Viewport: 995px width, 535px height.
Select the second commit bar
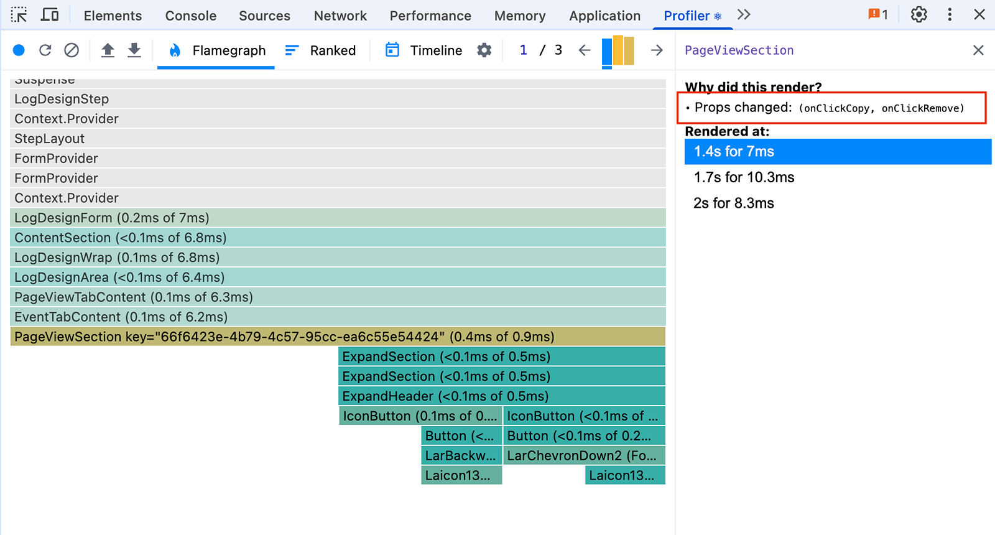coord(618,51)
